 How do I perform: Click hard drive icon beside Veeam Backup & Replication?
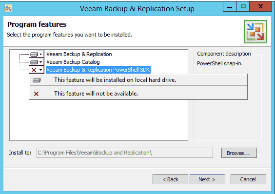pos(34,55)
